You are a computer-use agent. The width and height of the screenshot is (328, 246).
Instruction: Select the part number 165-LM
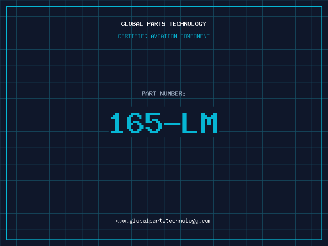pyautogui.click(x=164, y=123)
